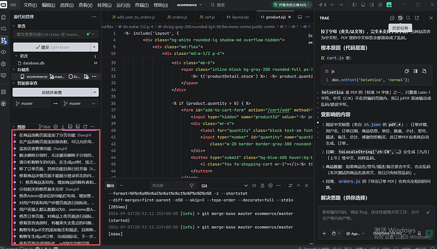Switch to layout.ejs editor tab
Screen dimensions: 437x249
pos(237,17)
